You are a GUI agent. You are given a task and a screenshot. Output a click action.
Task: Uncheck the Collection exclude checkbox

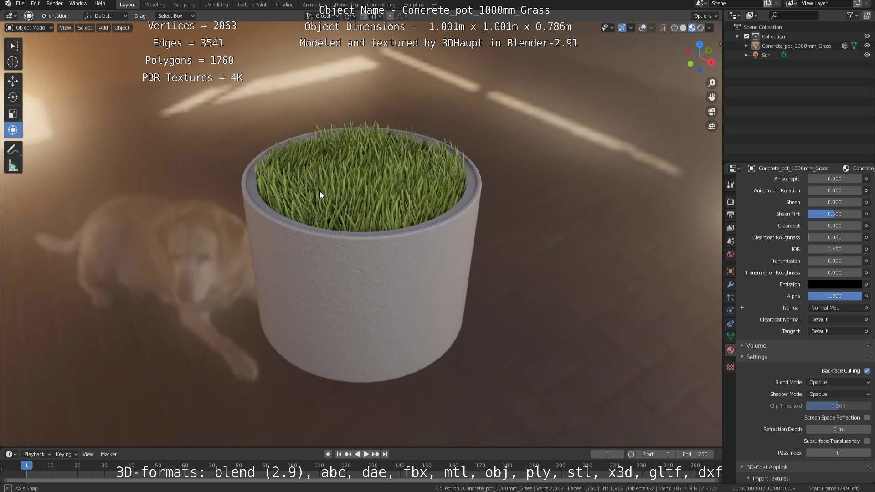pos(746,36)
